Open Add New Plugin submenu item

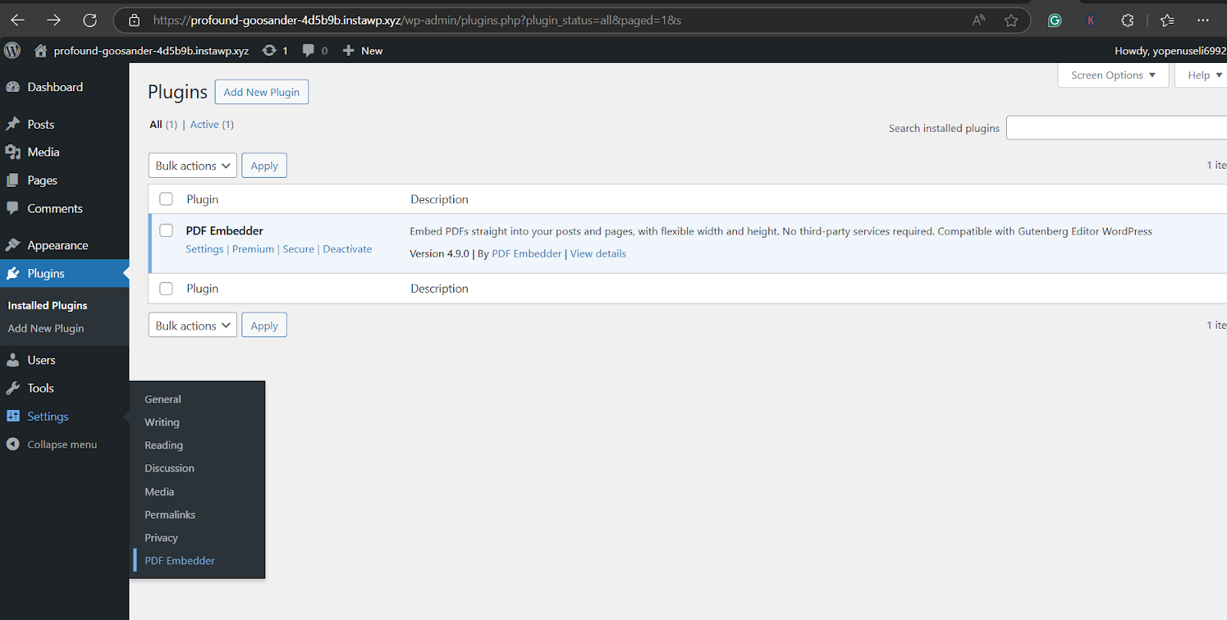(x=46, y=328)
